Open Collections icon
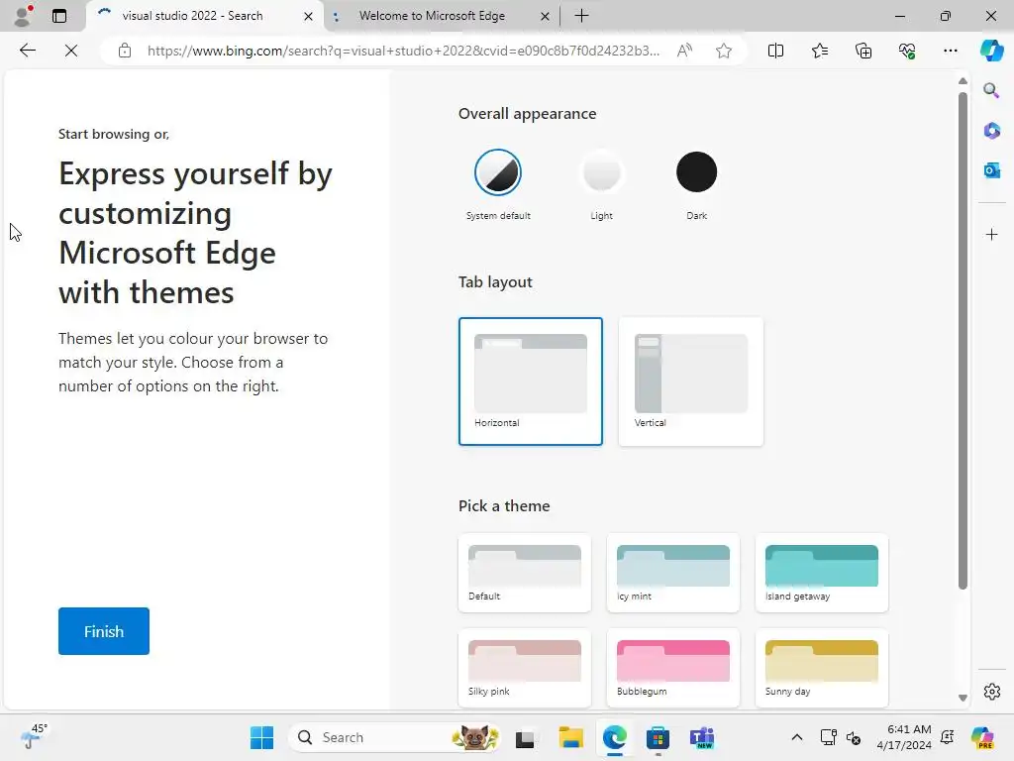The width and height of the screenshot is (1014, 761). tap(863, 51)
